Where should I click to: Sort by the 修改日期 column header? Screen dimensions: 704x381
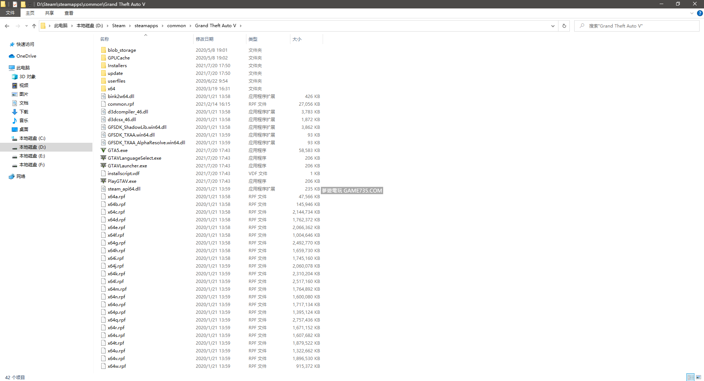205,39
